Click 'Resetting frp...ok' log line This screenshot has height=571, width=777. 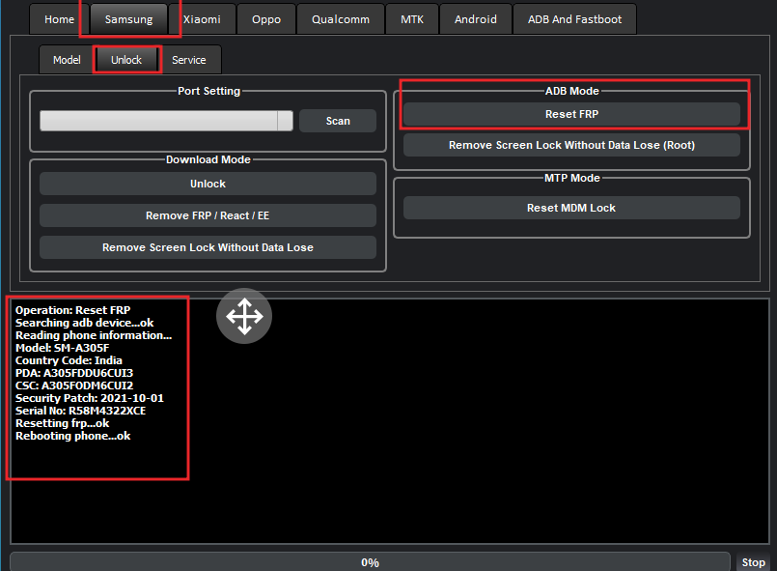click(x=63, y=424)
